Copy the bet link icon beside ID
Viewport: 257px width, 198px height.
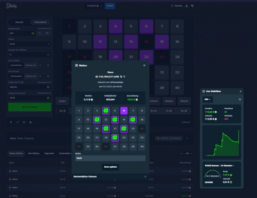click(x=124, y=76)
